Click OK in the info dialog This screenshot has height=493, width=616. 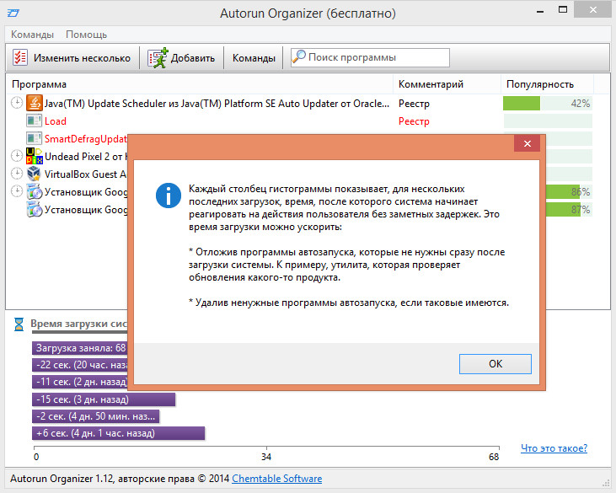point(495,364)
